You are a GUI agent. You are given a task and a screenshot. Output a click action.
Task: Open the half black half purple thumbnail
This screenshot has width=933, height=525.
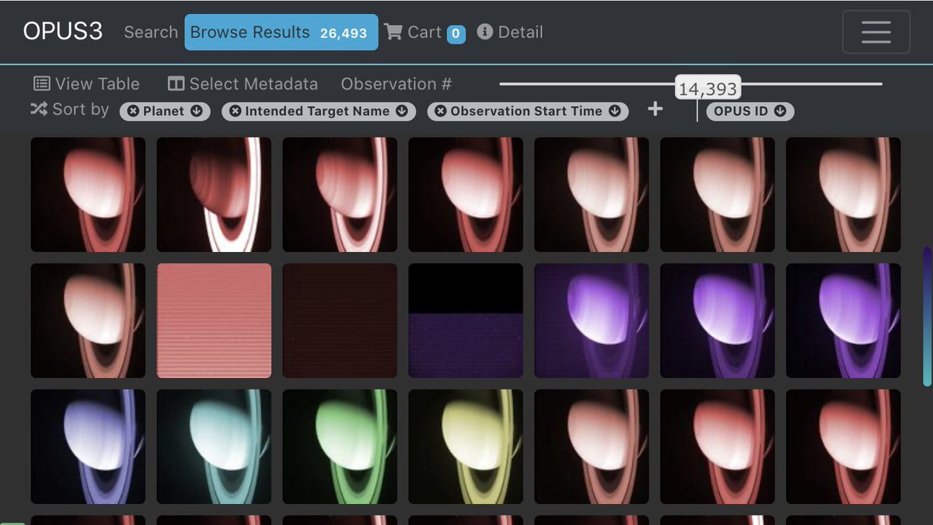(466, 320)
